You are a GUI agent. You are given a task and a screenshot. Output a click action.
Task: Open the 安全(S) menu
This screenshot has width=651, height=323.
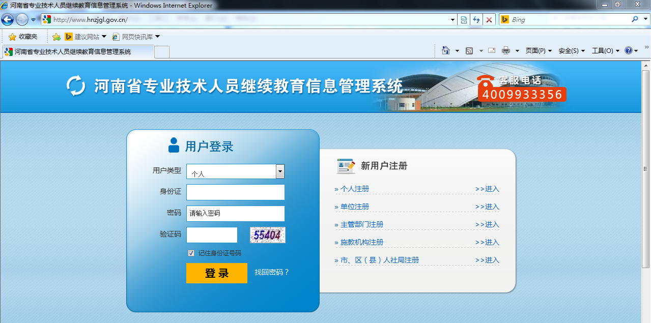pyautogui.click(x=571, y=51)
